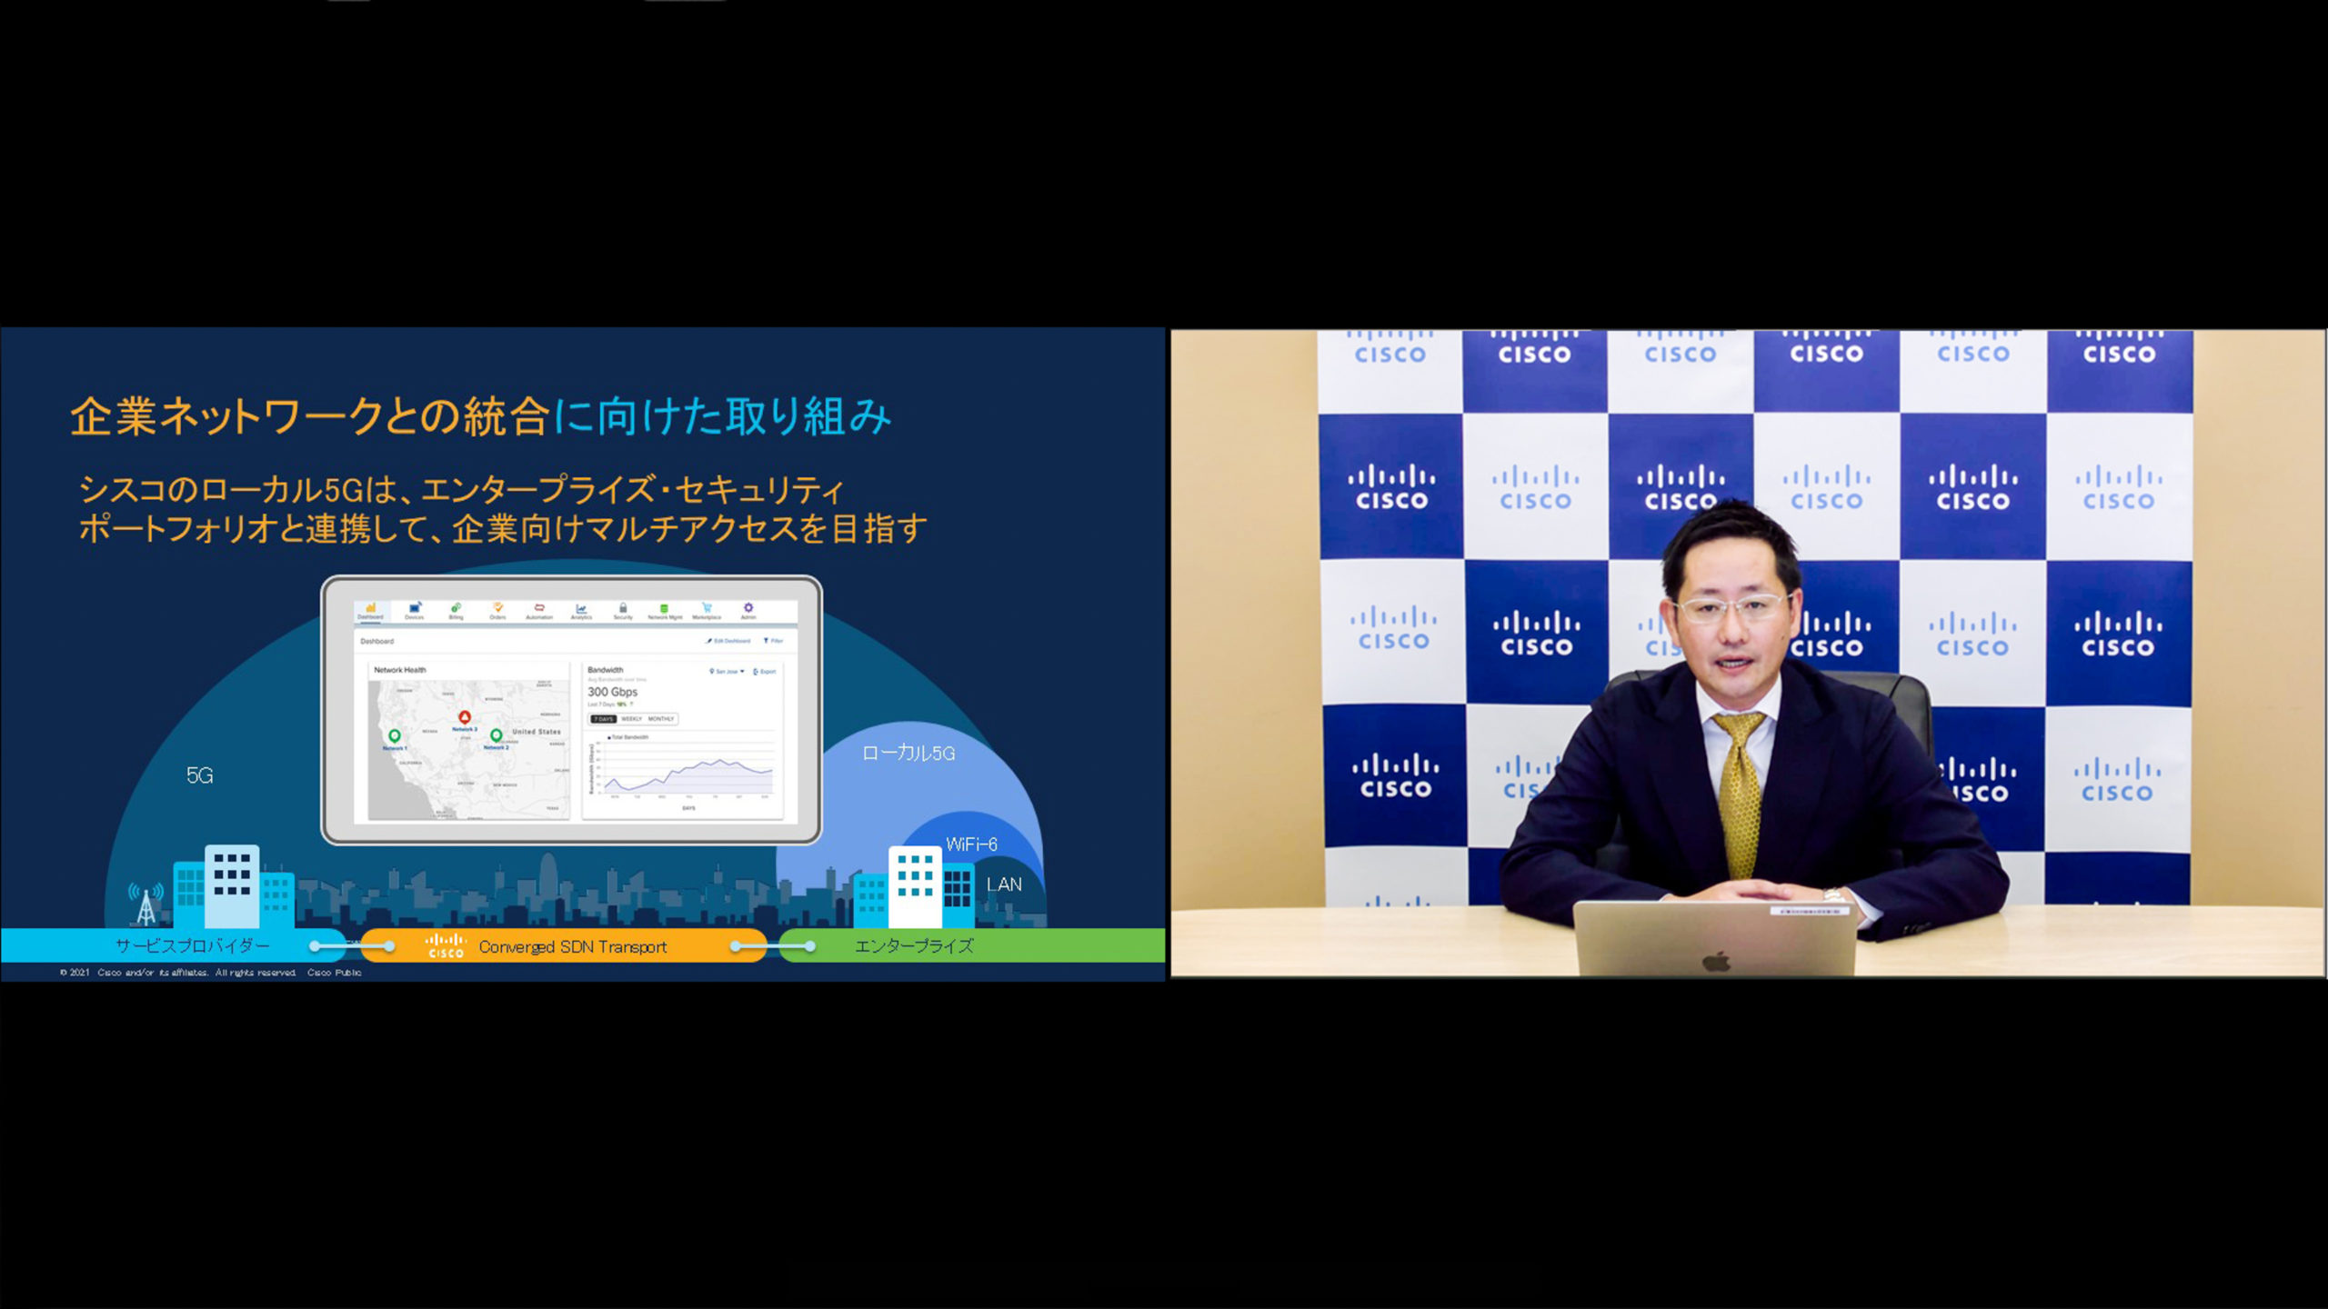Viewport: 2328px width, 1309px height.
Task: Click the 'WiFi-6' label
Action: (971, 844)
